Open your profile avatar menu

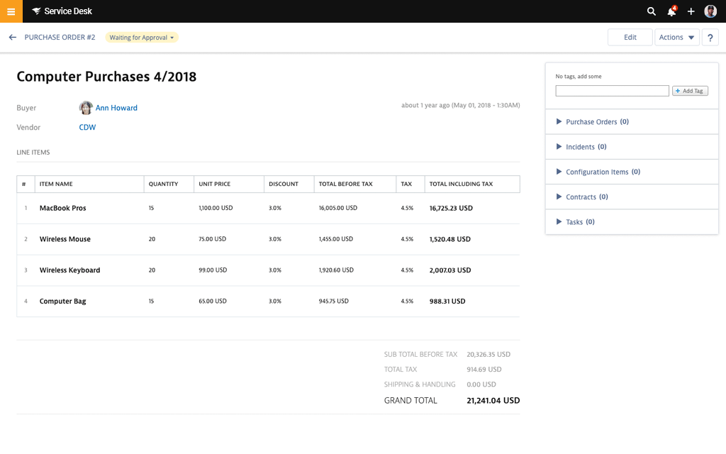point(710,11)
